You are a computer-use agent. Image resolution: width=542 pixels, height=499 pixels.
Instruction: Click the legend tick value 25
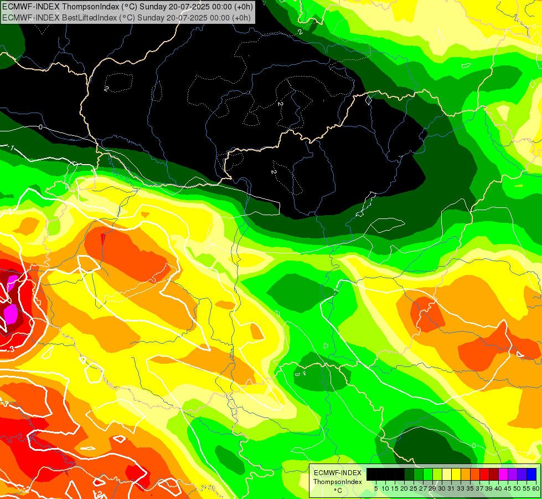tap(414, 488)
